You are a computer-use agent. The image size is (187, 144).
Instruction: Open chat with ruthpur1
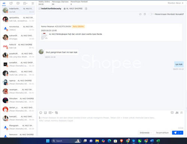pyautogui.click(x=18, y=73)
